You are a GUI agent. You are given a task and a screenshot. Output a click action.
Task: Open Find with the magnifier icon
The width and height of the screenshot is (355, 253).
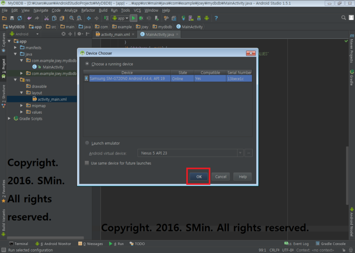click(71, 18)
